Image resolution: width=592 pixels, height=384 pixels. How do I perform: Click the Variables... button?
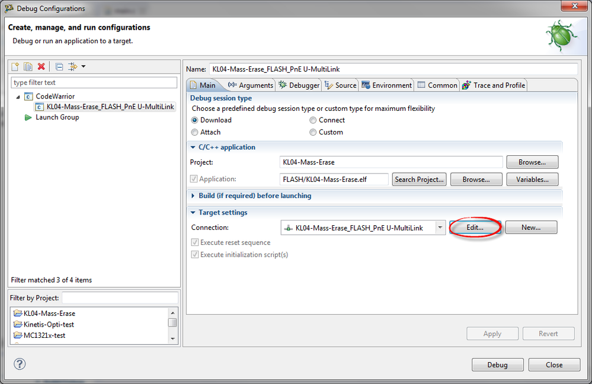coord(532,180)
